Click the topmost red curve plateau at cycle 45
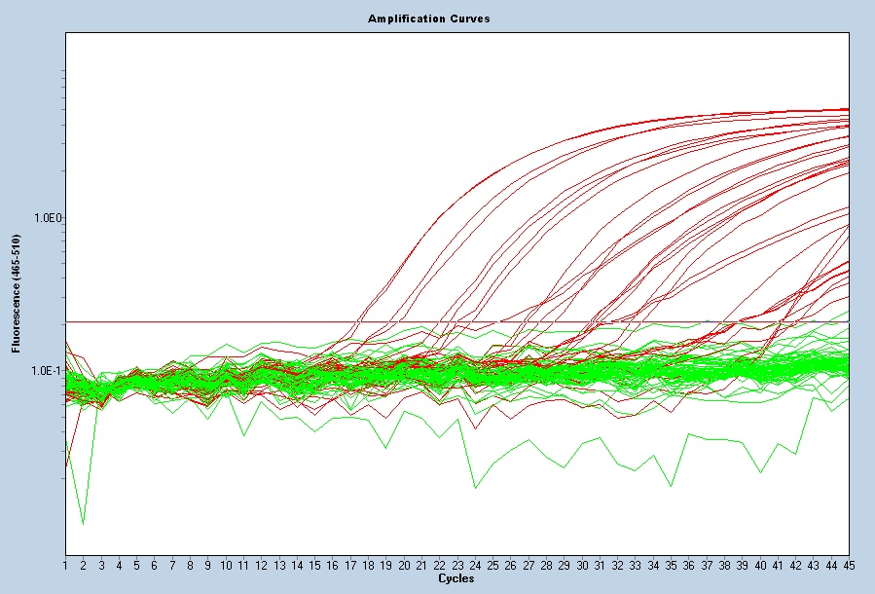Viewport: 875px width, 594px height. pos(848,109)
